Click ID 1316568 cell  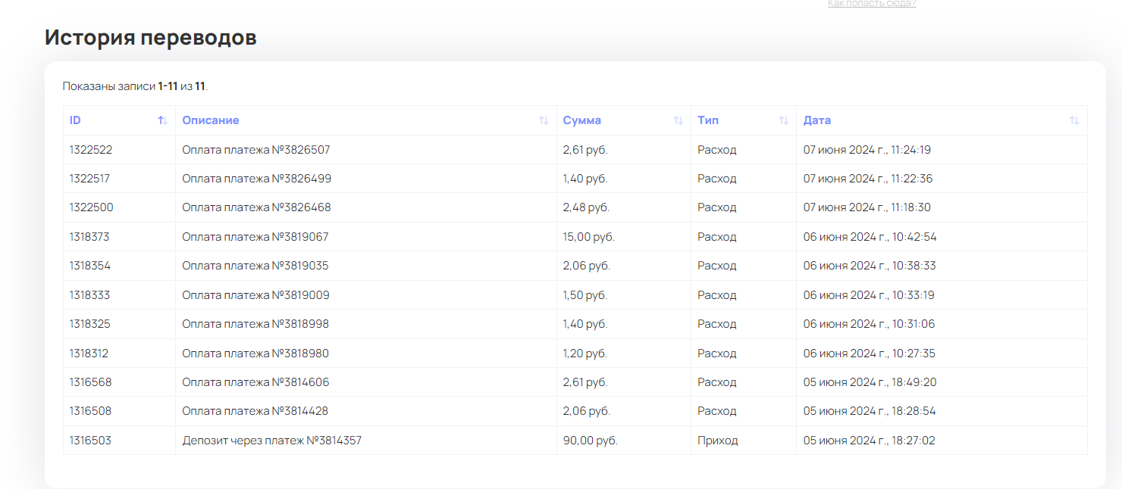tap(90, 382)
